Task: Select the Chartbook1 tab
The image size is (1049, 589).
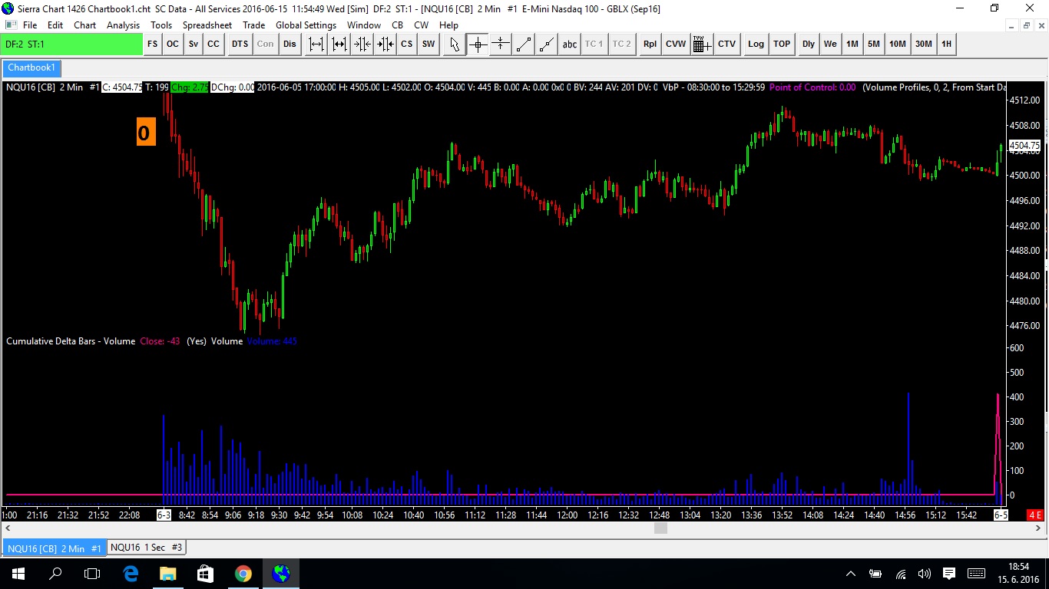Action: tap(31, 68)
